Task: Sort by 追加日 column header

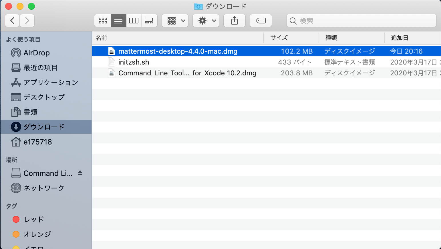Action: (413, 38)
